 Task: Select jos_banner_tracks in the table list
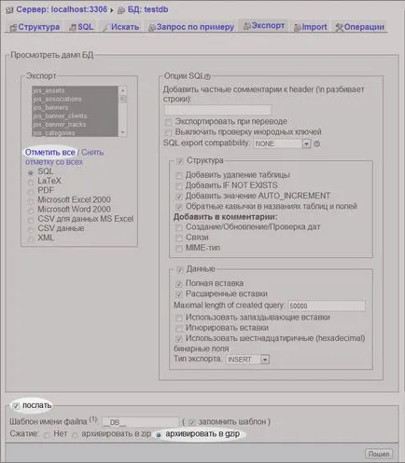[75, 124]
